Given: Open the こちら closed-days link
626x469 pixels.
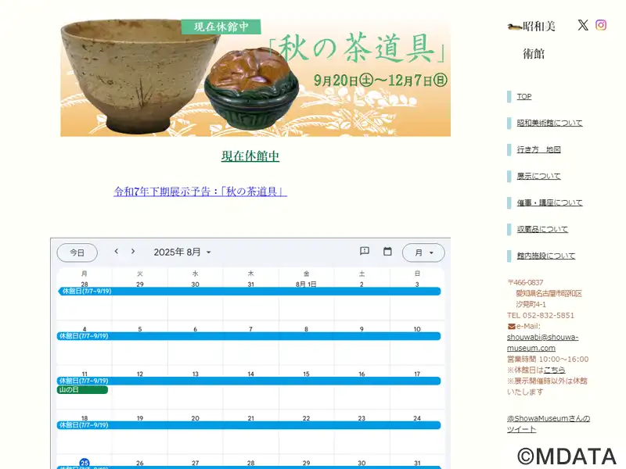Looking at the screenshot, I should tap(555, 370).
